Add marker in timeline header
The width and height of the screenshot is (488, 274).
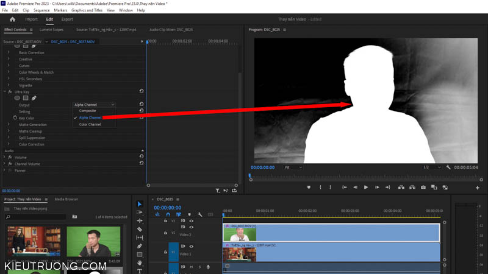pos(189,215)
